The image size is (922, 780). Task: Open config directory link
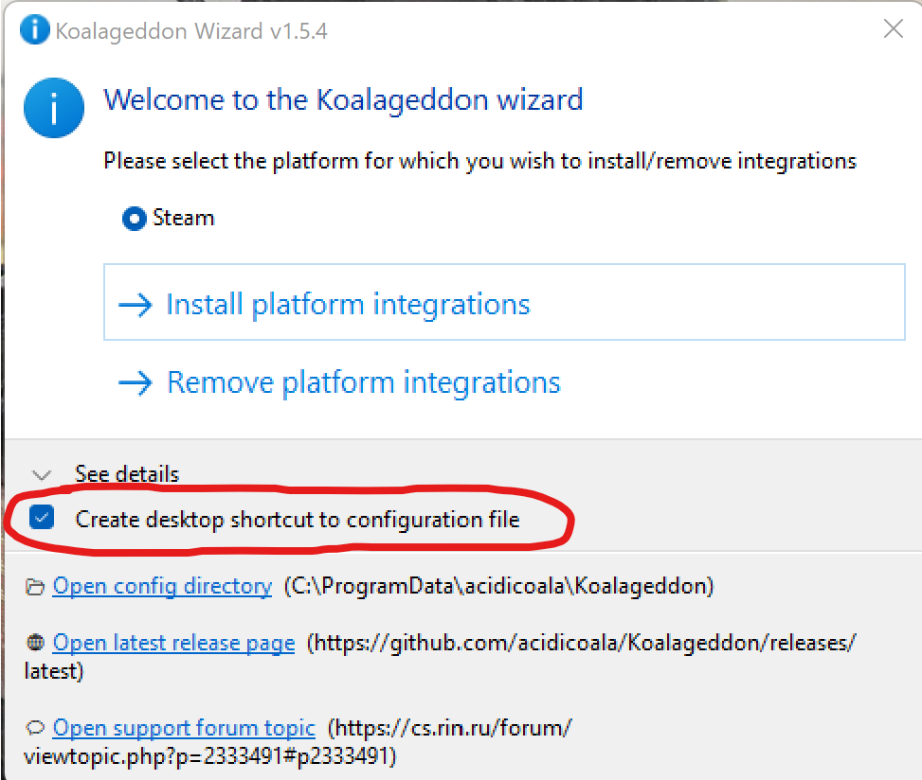click(x=162, y=587)
